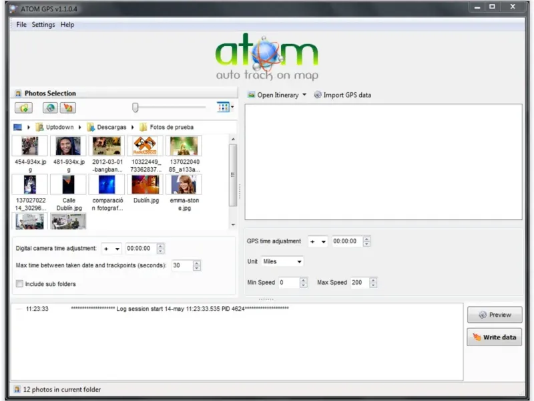Click the photo list vertical scrollbar thumb

tap(233, 175)
